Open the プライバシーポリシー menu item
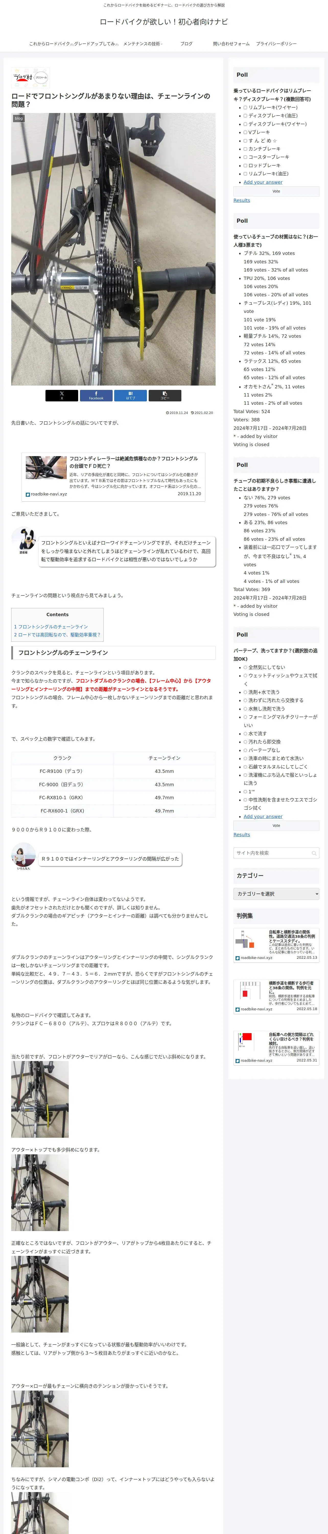The image size is (328, 1534). point(276,44)
